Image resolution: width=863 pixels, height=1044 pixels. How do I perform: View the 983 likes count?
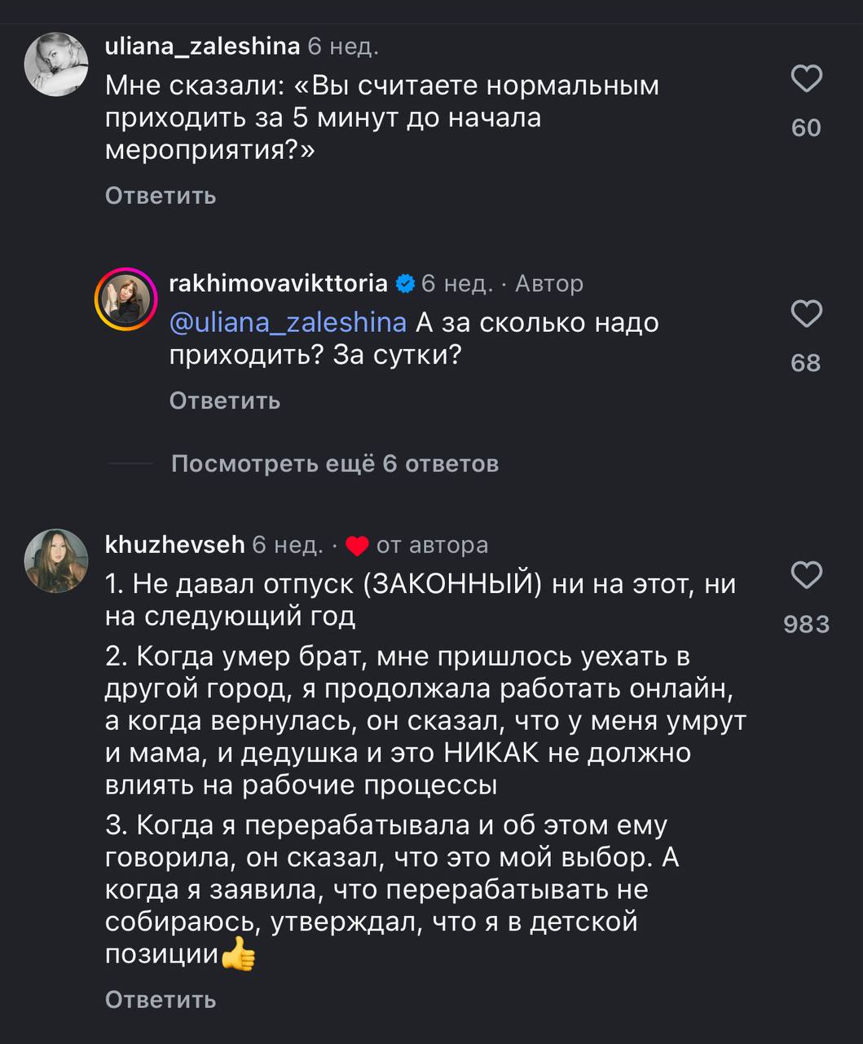(806, 624)
